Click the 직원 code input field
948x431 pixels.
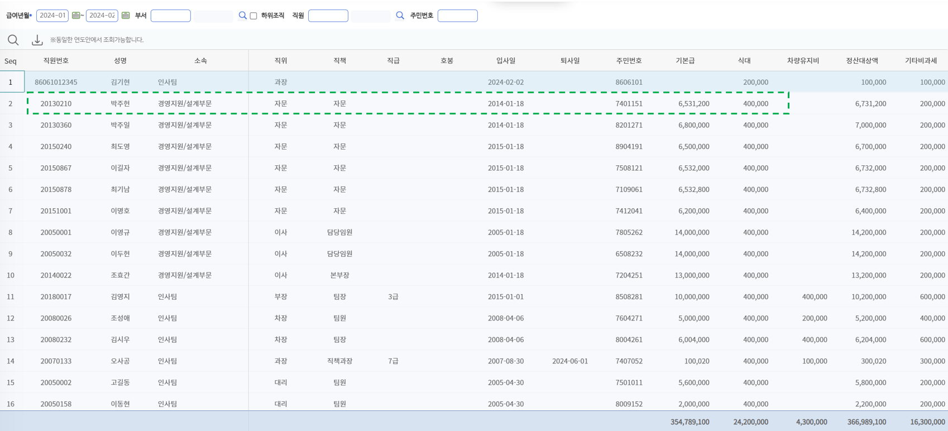click(x=328, y=16)
